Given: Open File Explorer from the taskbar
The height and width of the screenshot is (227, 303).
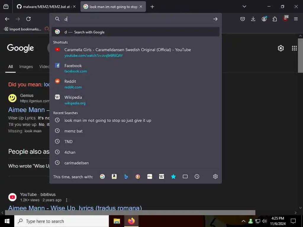Looking at the screenshot, I should click(x=117, y=221).
